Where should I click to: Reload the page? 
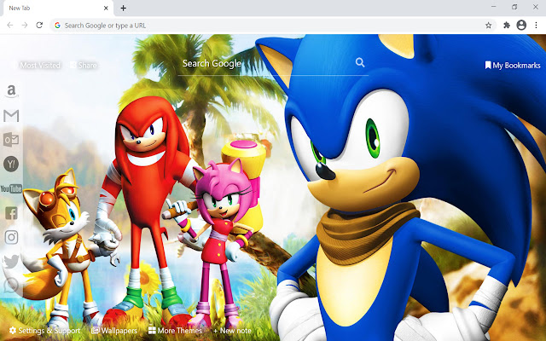[39, 25]
